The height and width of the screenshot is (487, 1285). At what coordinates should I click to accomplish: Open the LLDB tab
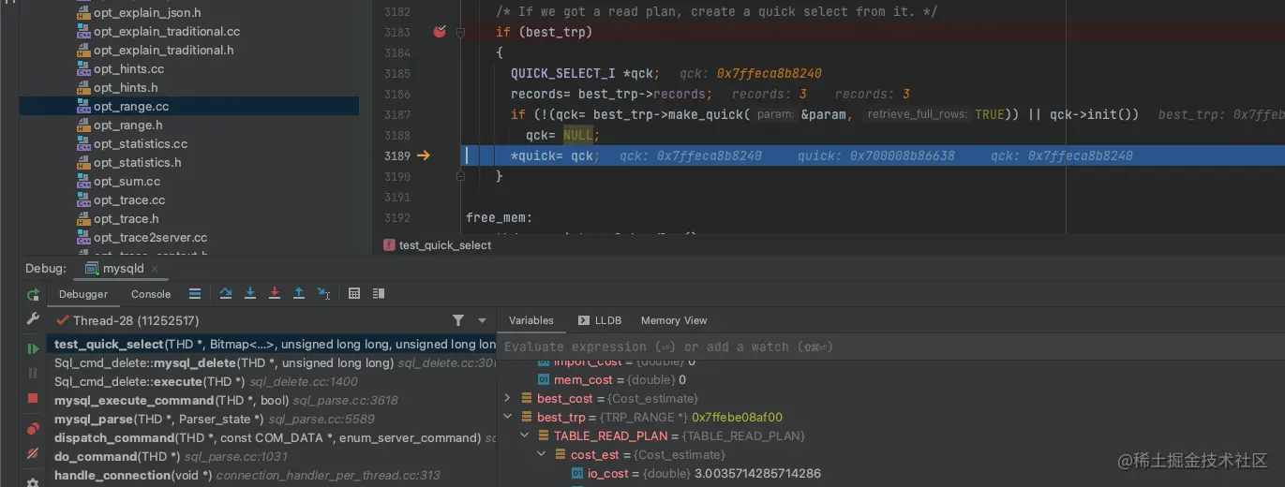(x=600, y=320)
